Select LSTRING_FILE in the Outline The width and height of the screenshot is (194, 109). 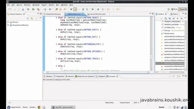169,28
